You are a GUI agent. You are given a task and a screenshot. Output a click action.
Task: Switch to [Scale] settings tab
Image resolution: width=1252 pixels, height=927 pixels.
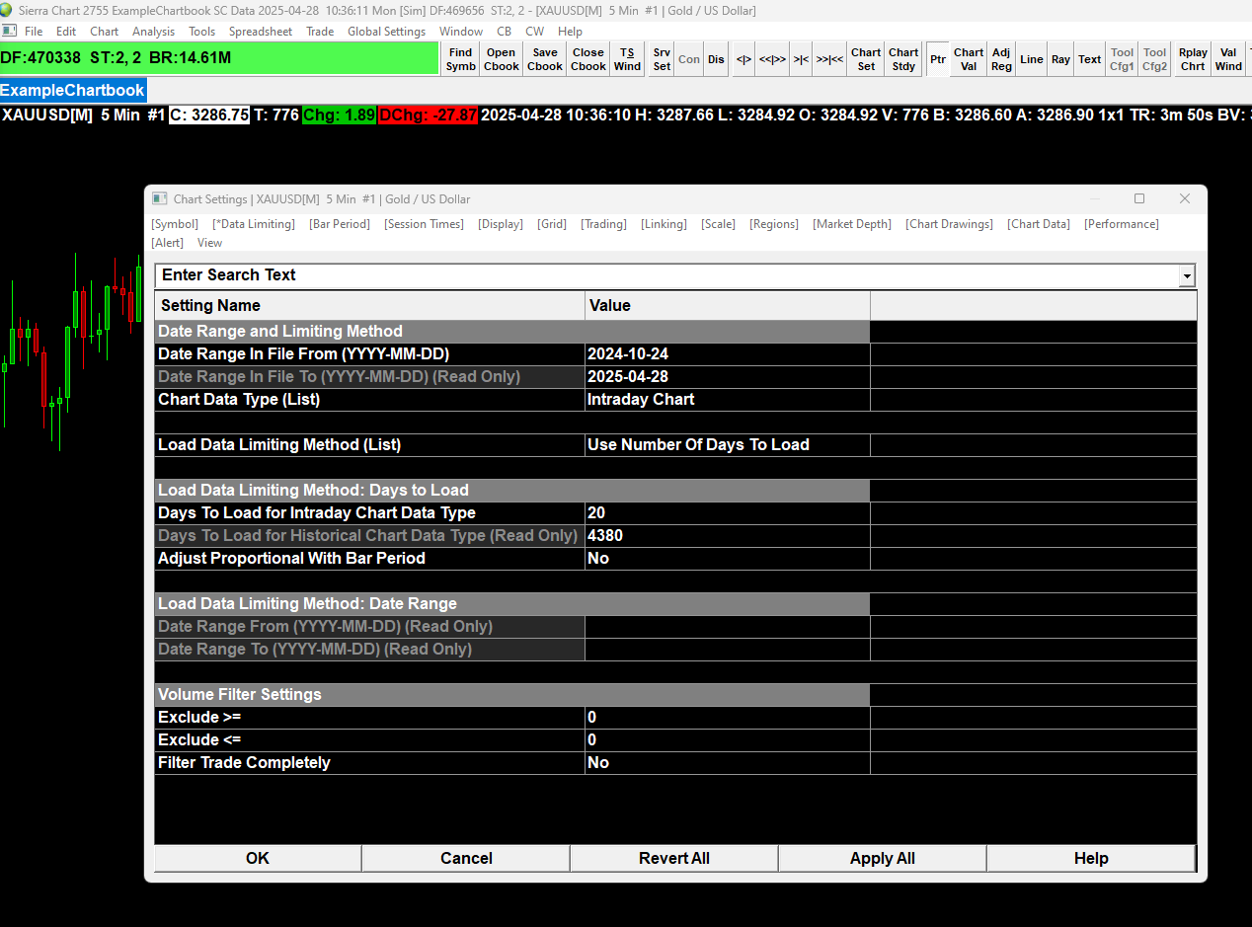click(x=718, y=224)
